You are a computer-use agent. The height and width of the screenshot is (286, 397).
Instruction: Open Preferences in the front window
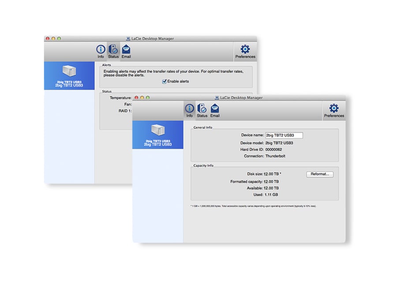point(334,111)
